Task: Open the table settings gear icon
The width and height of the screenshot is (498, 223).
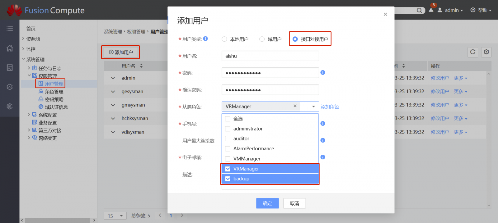Action: (x=486, y=52)
